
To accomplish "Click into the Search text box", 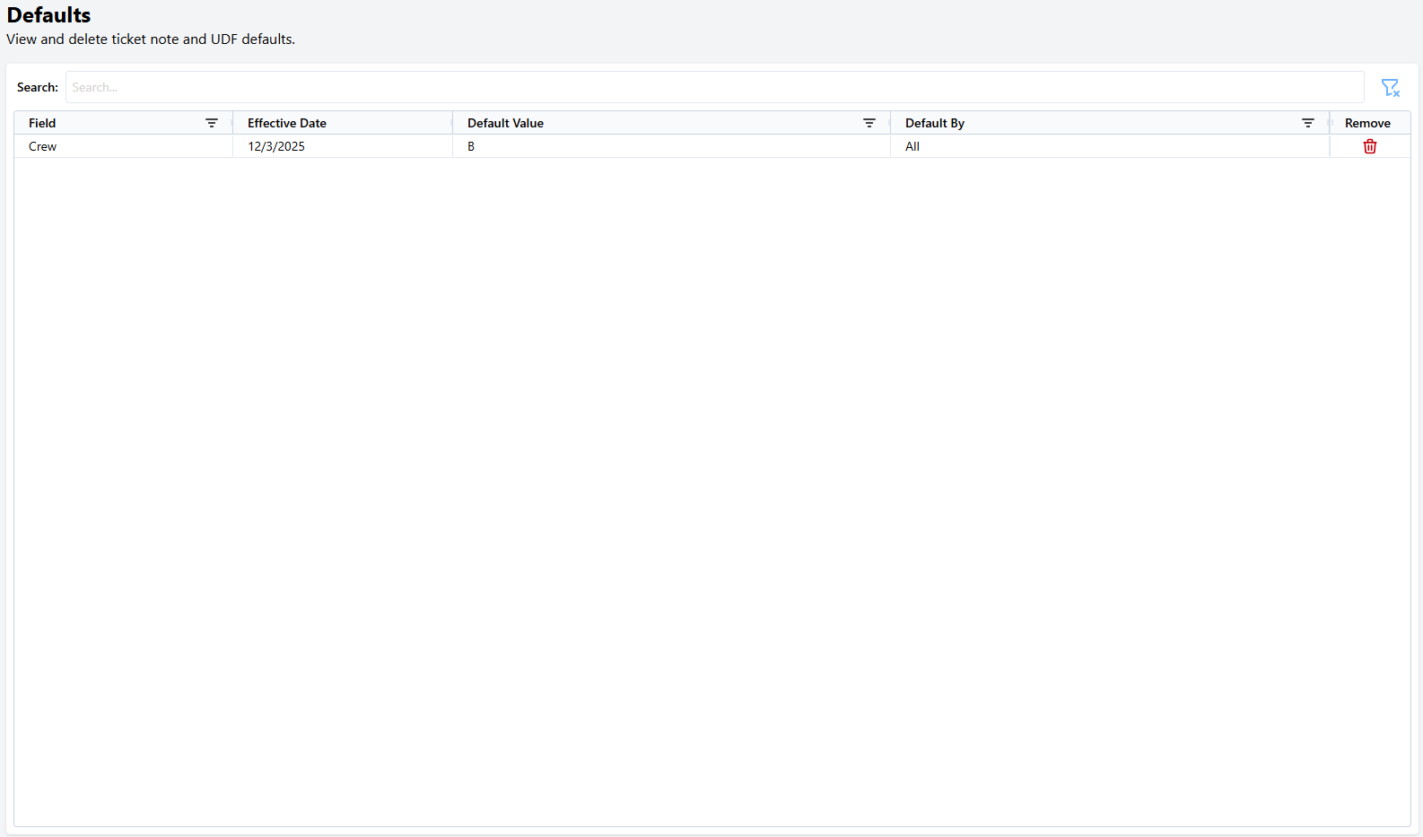I will point(714,87).
